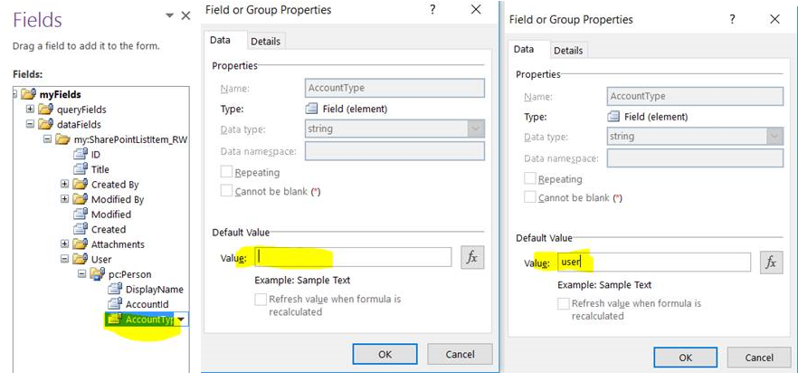Select the pc:Person group icon
This screenshot has width=798, height=382.
point(97,274)
